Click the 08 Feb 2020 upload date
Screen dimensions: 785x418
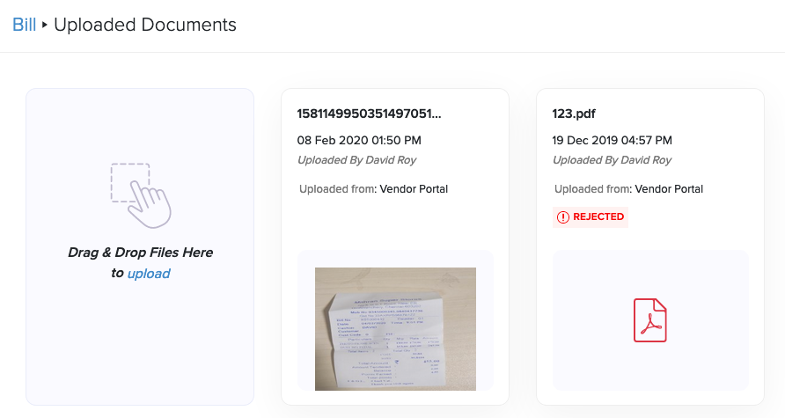tap(359, 140)
